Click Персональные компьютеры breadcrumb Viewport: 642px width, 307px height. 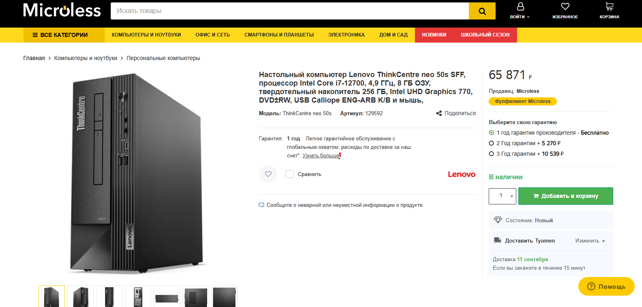click(163, 58)
